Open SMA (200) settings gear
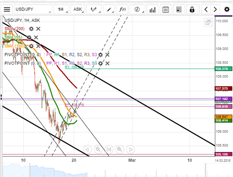 [x=31, y=29]
